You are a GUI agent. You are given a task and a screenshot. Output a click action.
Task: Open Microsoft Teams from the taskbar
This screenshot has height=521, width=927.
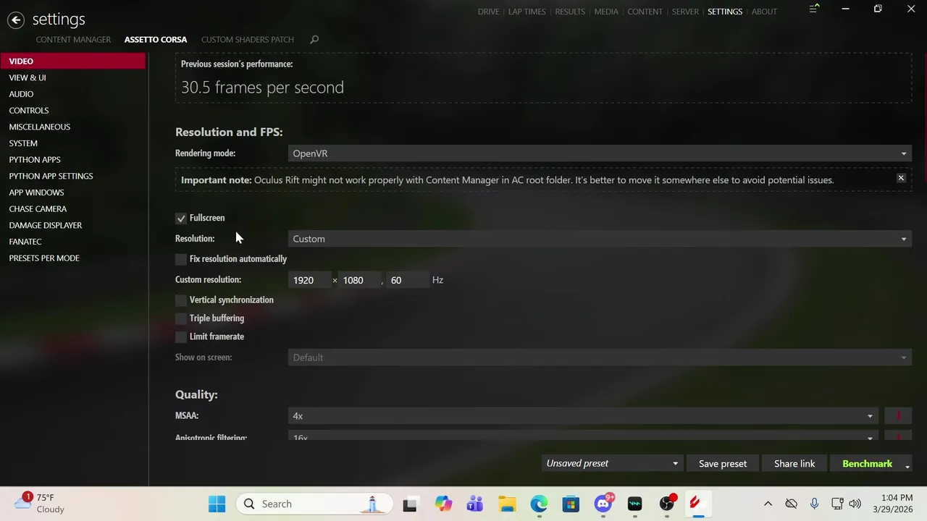pyautogui.click(x=474, y=504)
